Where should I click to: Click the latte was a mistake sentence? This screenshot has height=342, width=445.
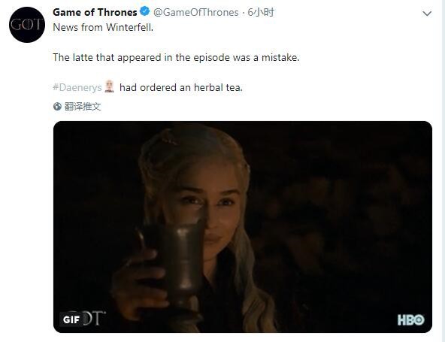pos(176,58)
